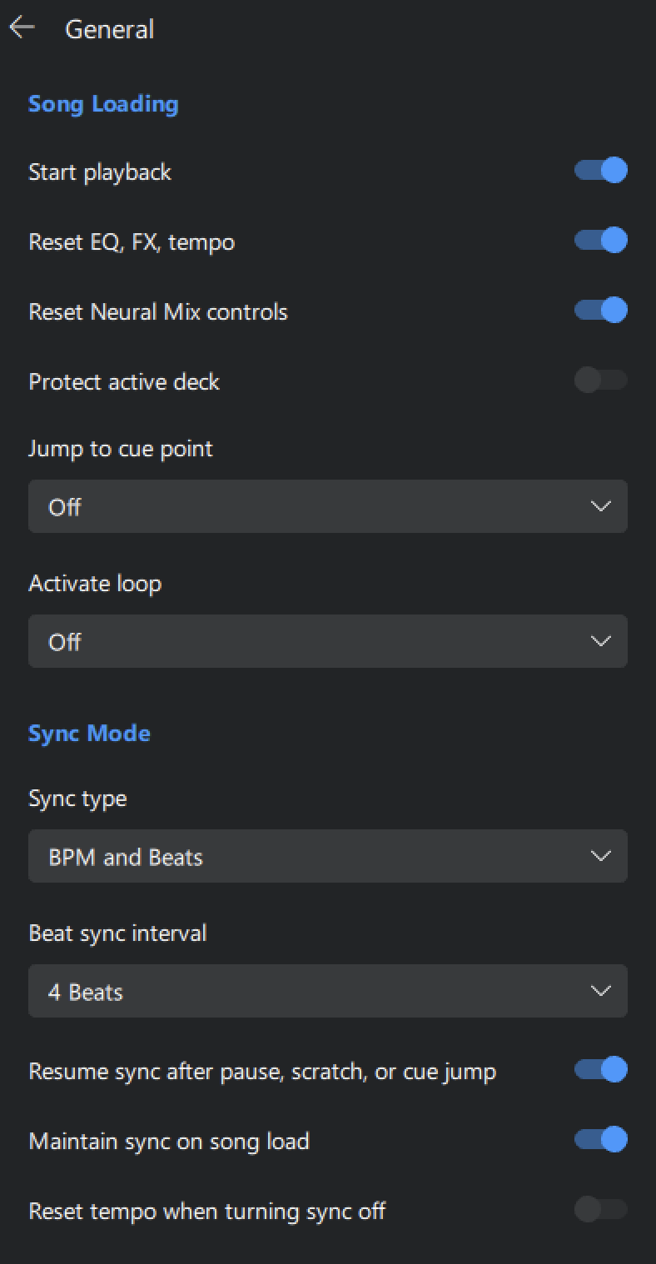Open the Sync type selector showing BPM and Beats
This screenshot has width=656, height=1264.
328,856
